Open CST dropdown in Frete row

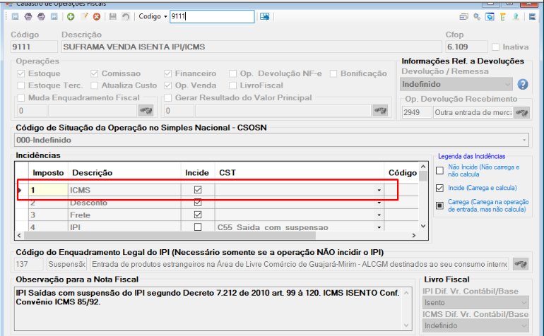[379, 215]
